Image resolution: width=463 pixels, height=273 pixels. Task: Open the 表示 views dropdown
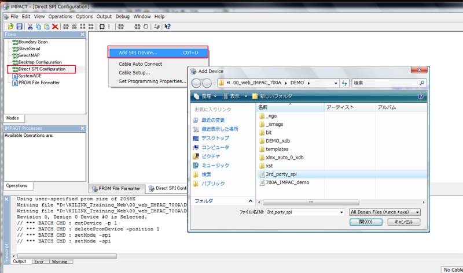coord(234,96)
